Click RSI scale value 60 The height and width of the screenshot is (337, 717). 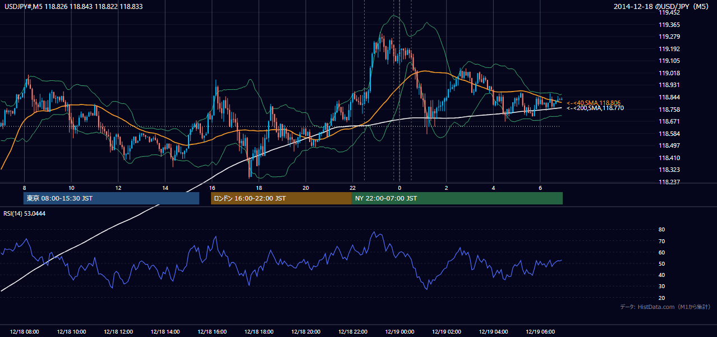coord(661,252)
